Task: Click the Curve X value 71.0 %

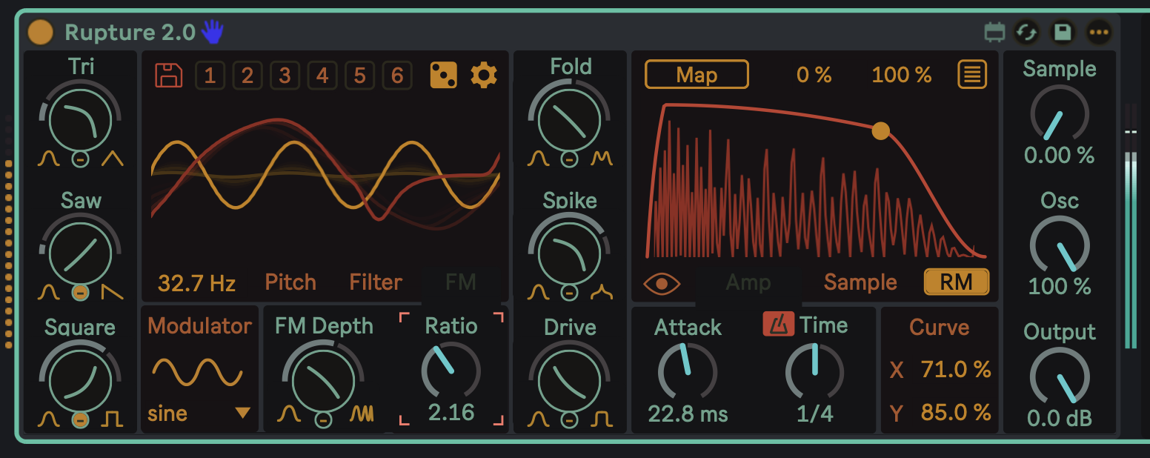Action: pyautogui.click(x=955, y=369)
